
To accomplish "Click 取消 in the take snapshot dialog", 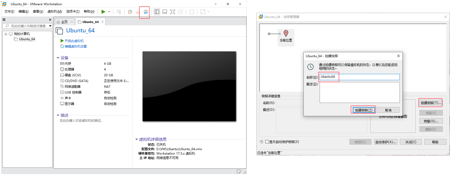I will 388,110.
